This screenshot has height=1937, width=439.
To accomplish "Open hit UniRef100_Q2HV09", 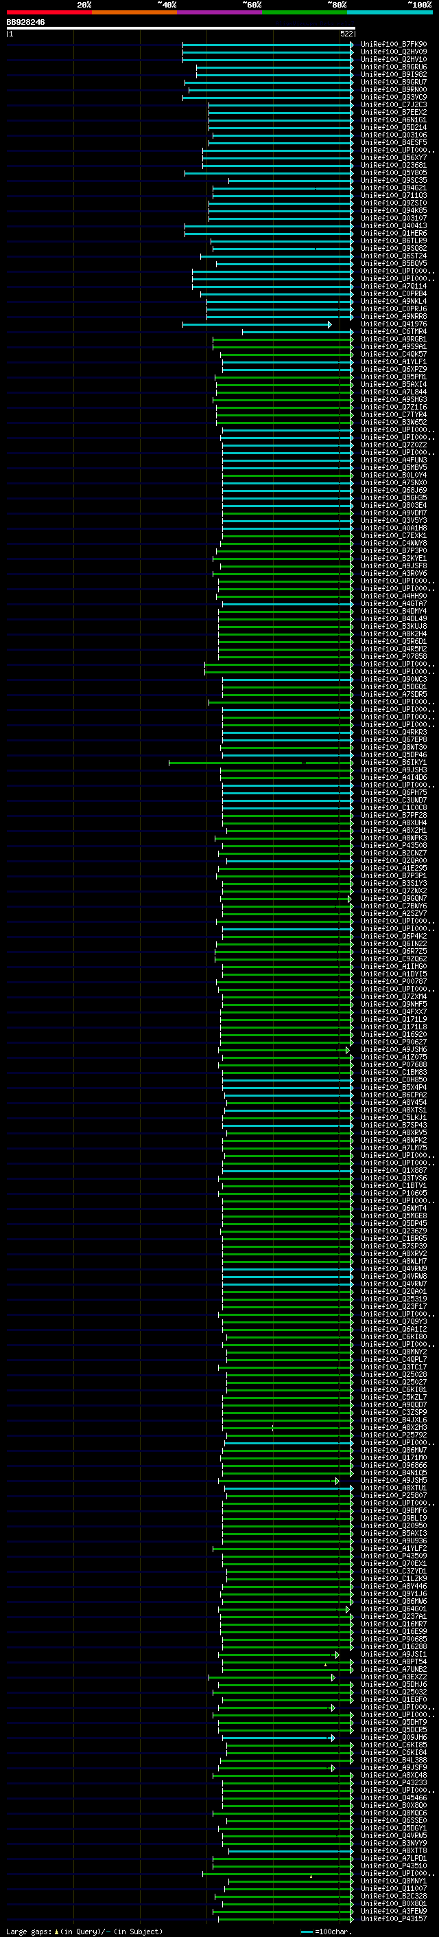I will click(x=393, y=52).
